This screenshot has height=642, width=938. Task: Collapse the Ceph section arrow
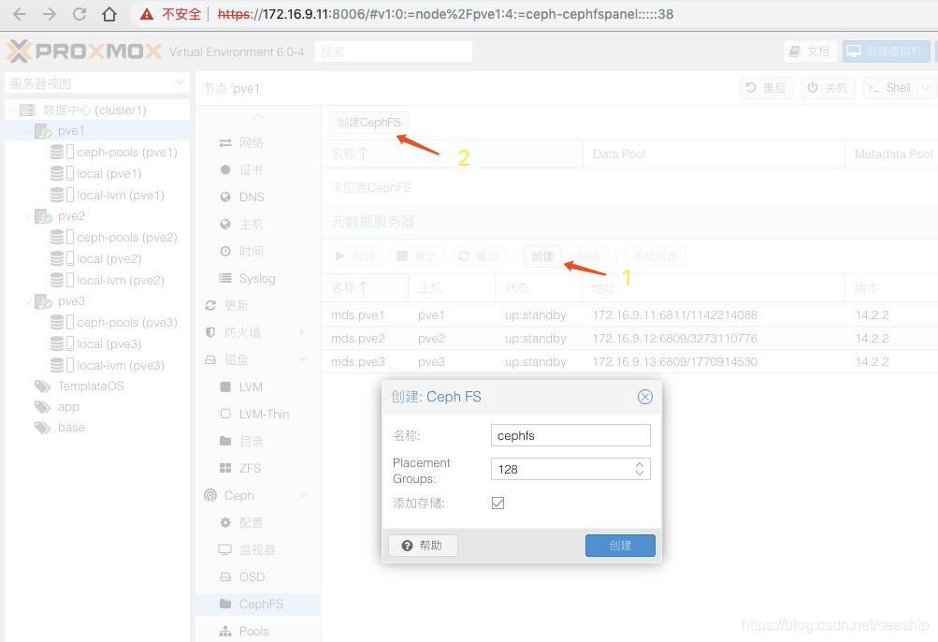click(x=302, y=495)
